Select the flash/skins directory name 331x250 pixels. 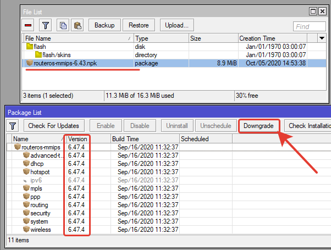tap(57, 55)
